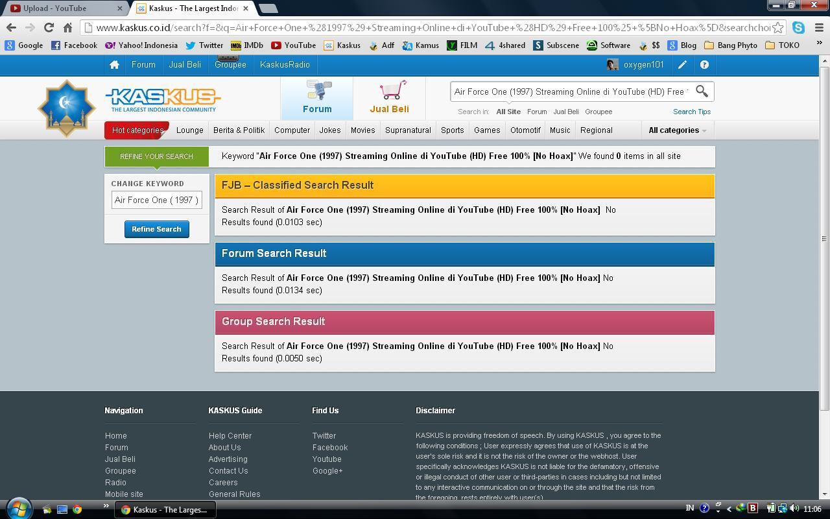Bookmark this page with star icon
This screenshot has width=830, height=519.
coord(777,27)
